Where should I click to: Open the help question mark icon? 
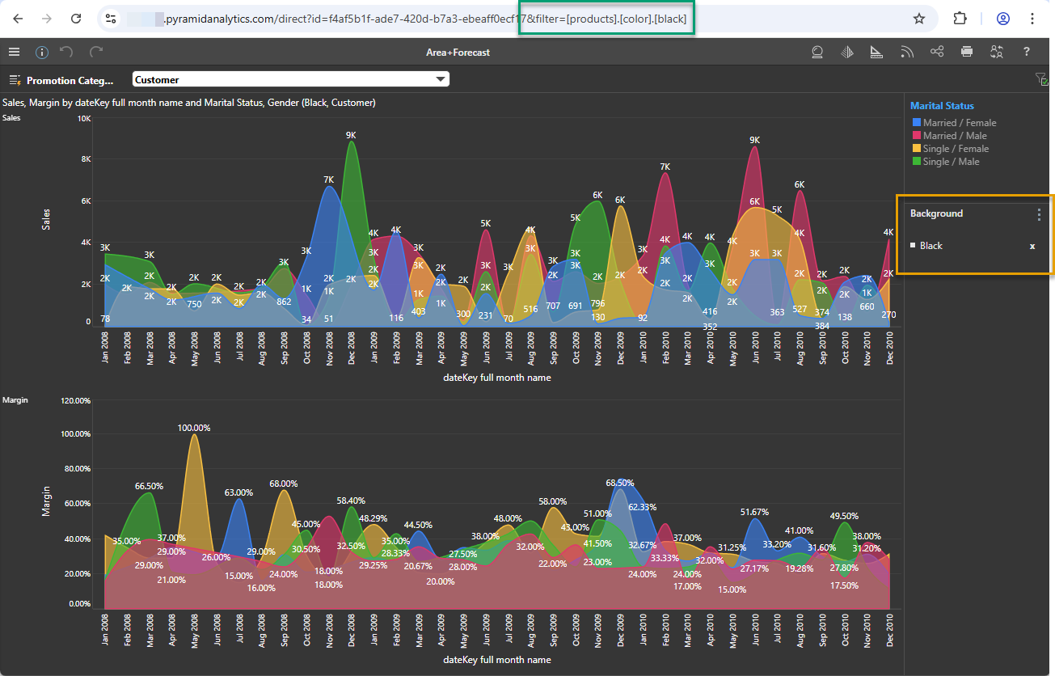1027,52
